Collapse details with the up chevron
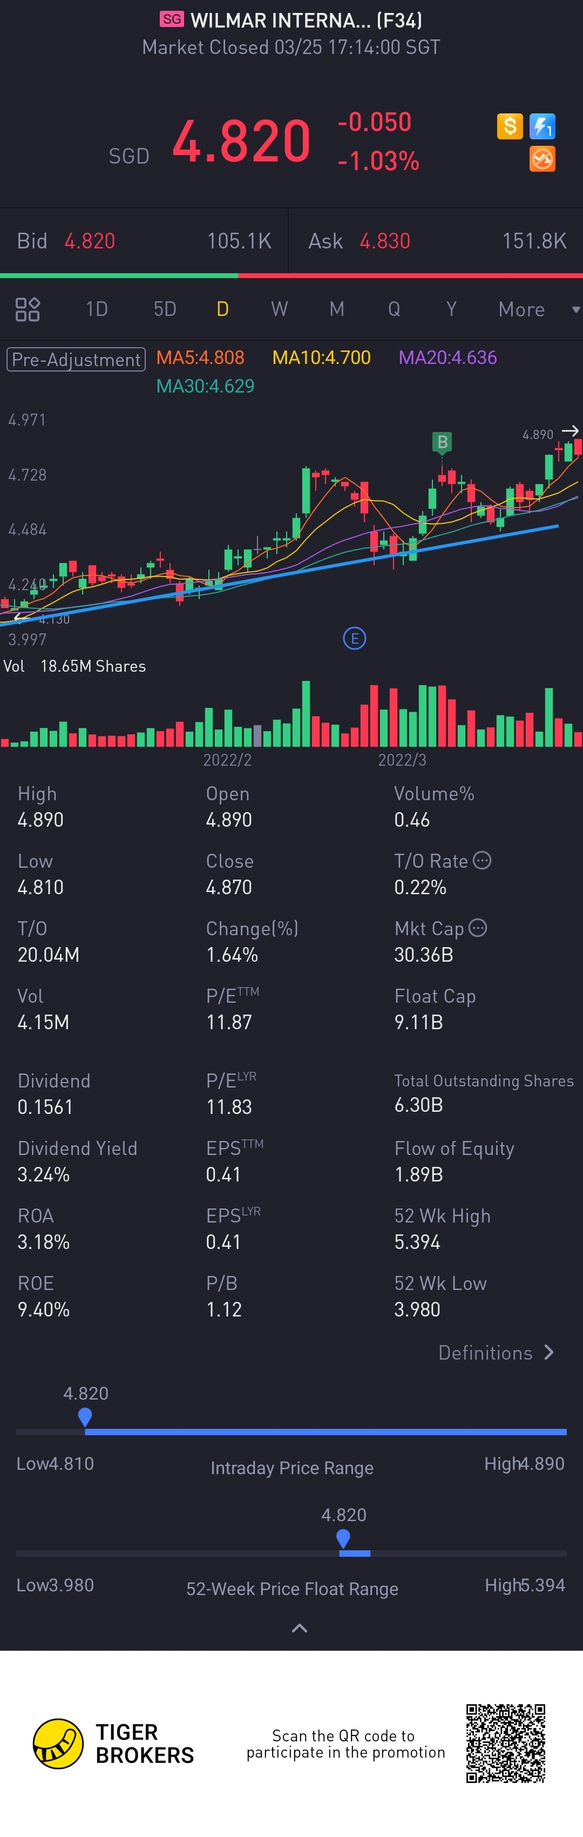The height and width of the screenshot is (1837, 583). (300, 1628)
